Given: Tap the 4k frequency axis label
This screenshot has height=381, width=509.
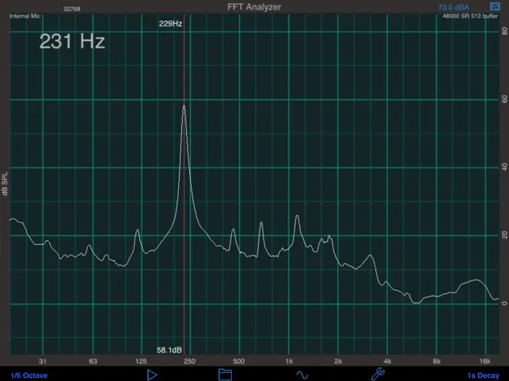Looking at the screenshot, I should (387, 361).
